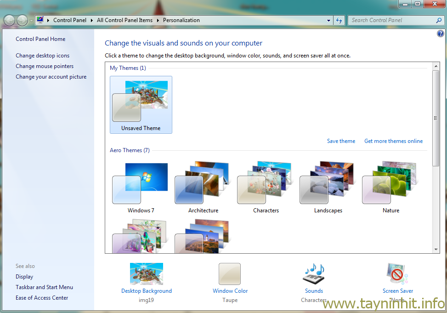Image resolution: width=447 pixels, height=313 pixels.
Task: Go to Change desktop icons
Action: coord(43,56)
